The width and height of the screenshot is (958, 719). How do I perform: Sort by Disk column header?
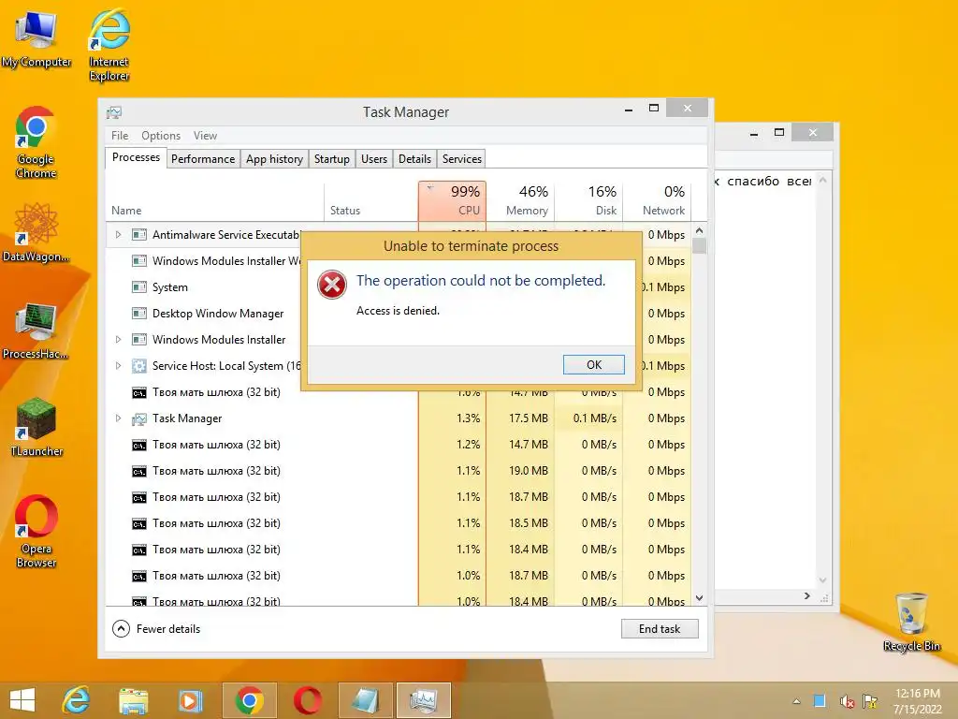click(589, 200)
